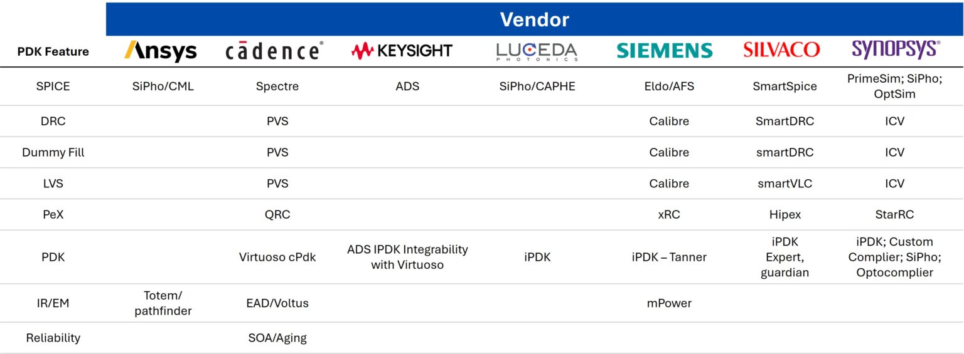Viewport: 964px width, 354px height.
Task: Click the mPower cell under Siemens
Action: tap(669, 303)
